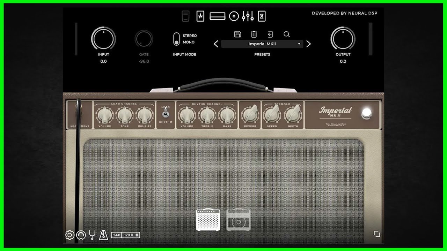447x251 pixels.
Task: Import preset file icon
Action: pos(270,34)
